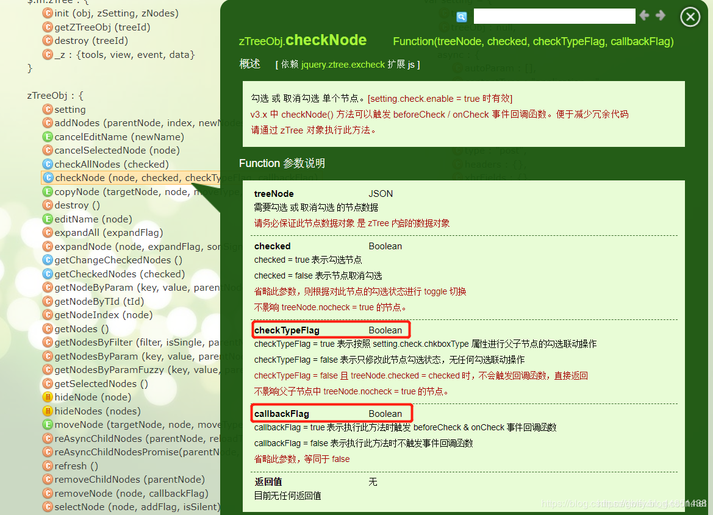Open reAsyncChildNodes (parentNode, ...) entry
Viewport: 713px width, 515px height.
137,439
